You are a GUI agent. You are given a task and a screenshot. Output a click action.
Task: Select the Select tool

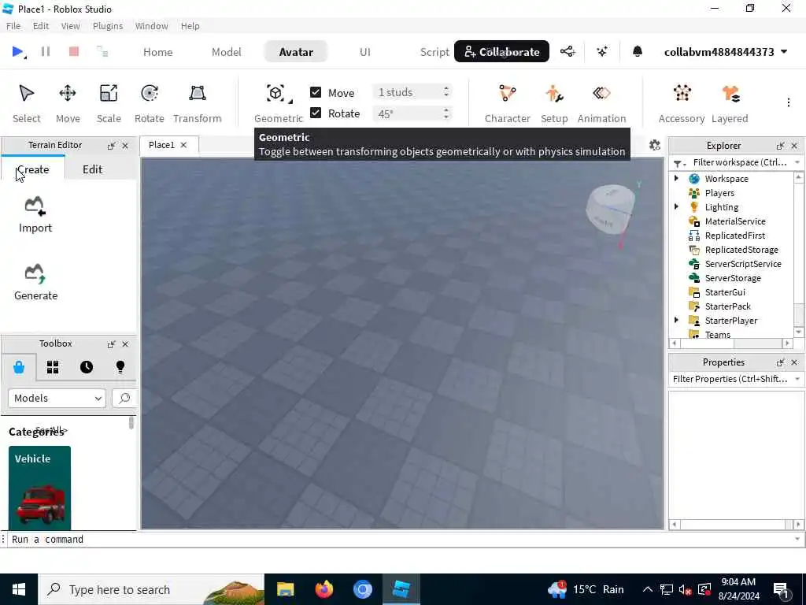pyautogui.click(x=26, y=103)
